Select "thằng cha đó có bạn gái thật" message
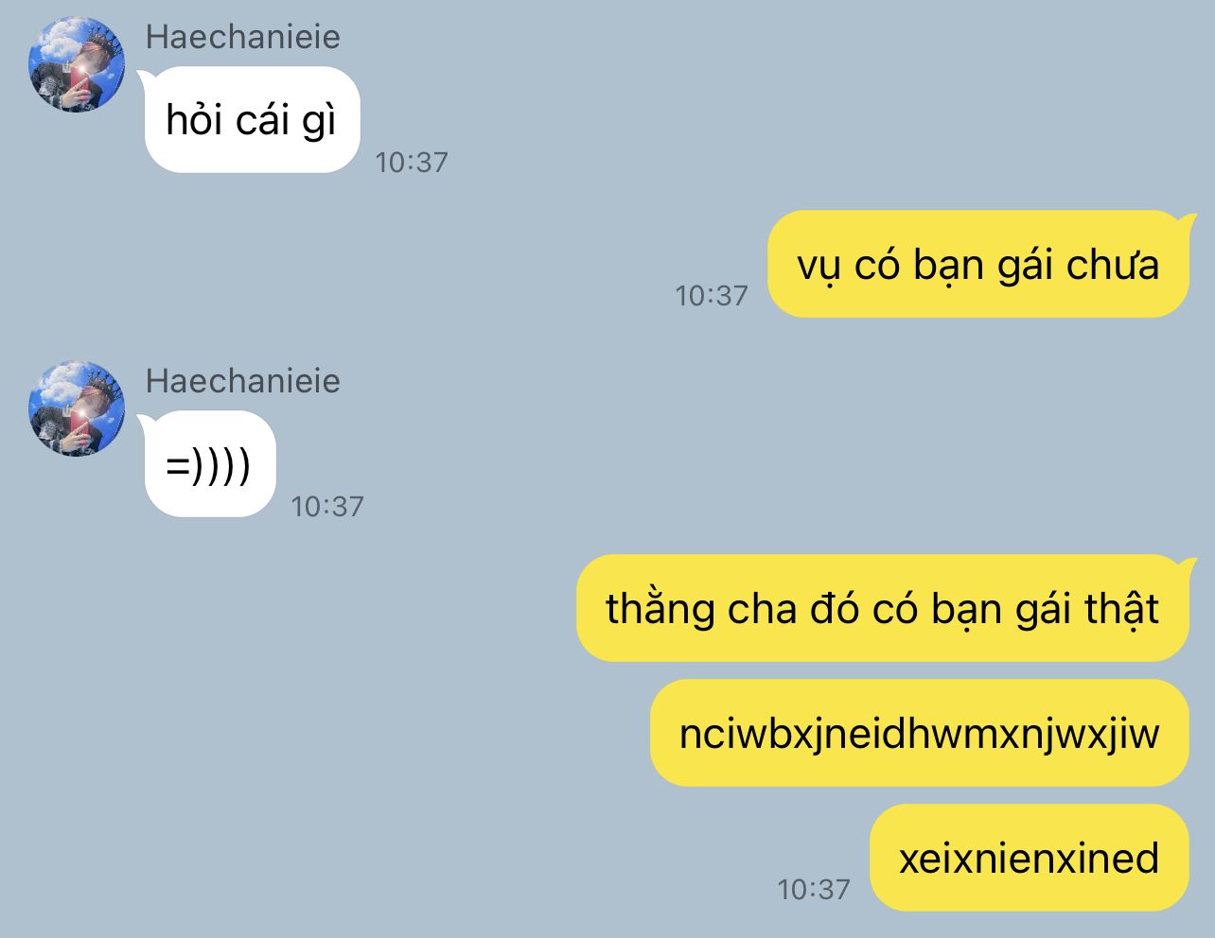This screenshot has width=1215, height=938. [x=883, y=608]
